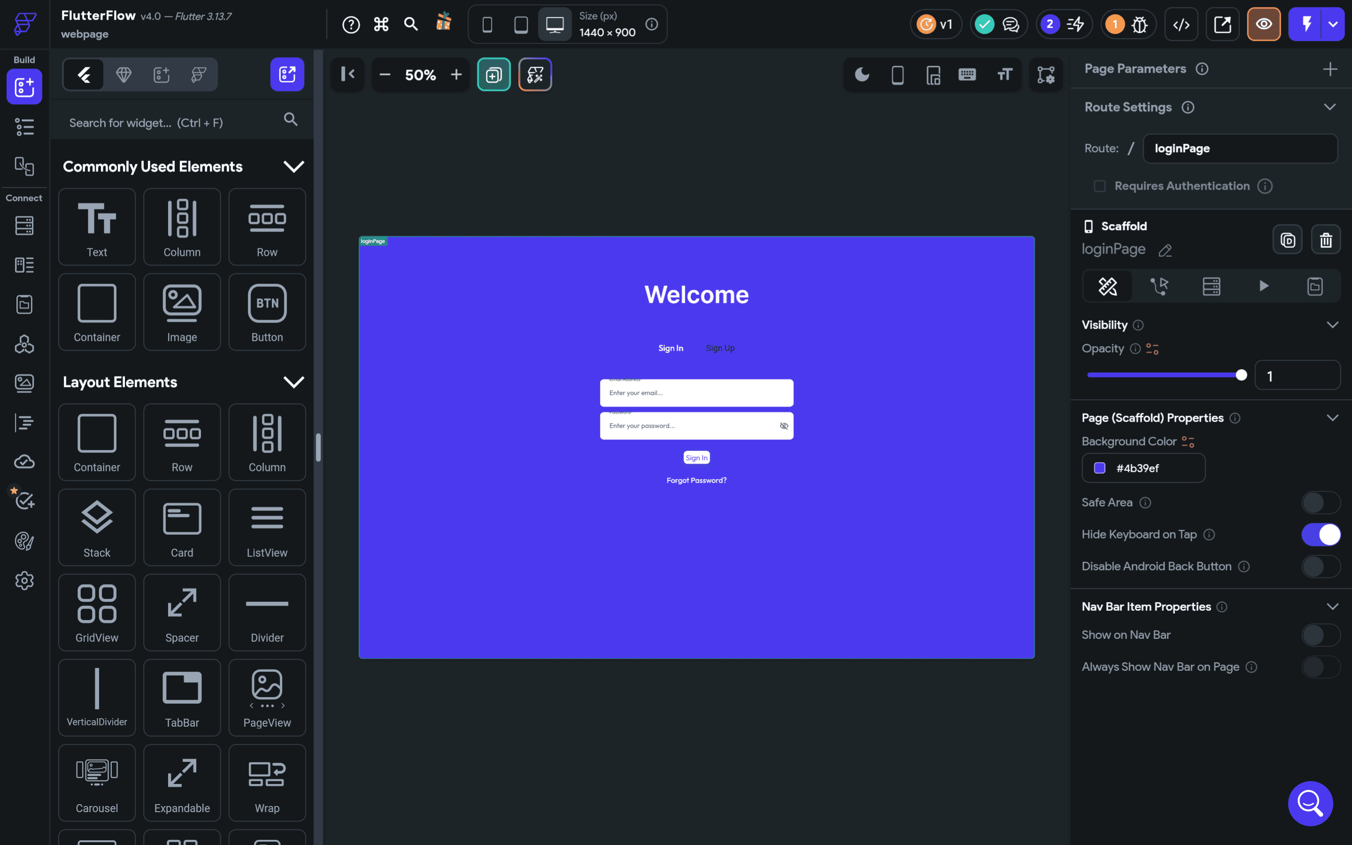The height and width of the screenshot is (845, 1352).
Task: Open the project settings gear icon
Action: click(x=24, y=581)
